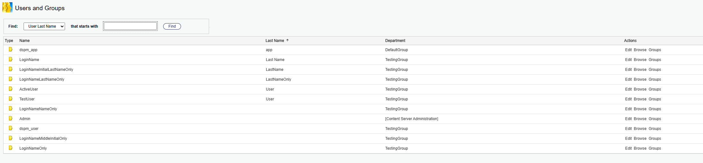Click the user type icon for ActiveUser

tap(11, 89)
